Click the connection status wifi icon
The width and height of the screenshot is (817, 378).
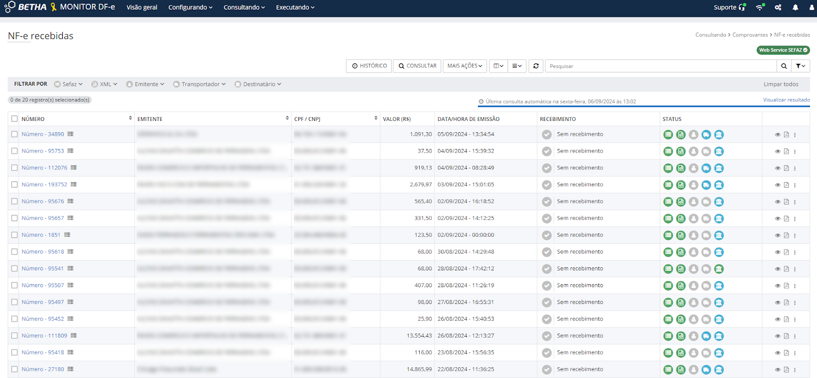coord(760,7)
